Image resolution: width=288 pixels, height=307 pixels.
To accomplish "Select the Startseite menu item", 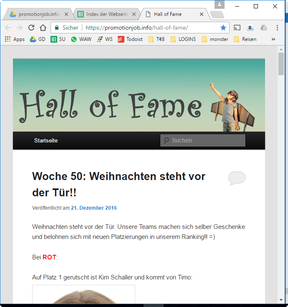I will click(x=46, y=140).
